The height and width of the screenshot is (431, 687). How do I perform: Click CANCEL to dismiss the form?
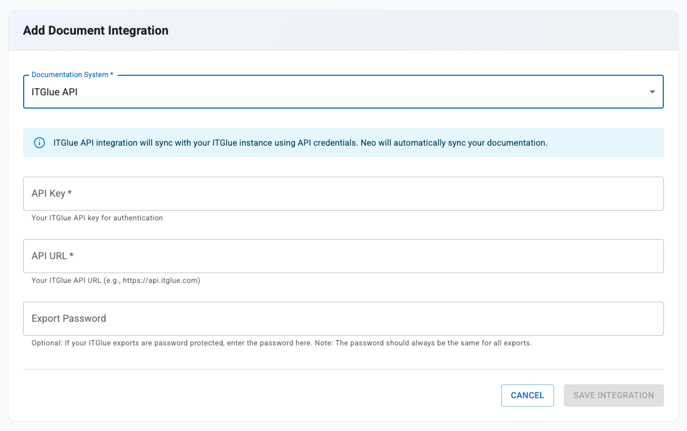click(x=527, y=395)
